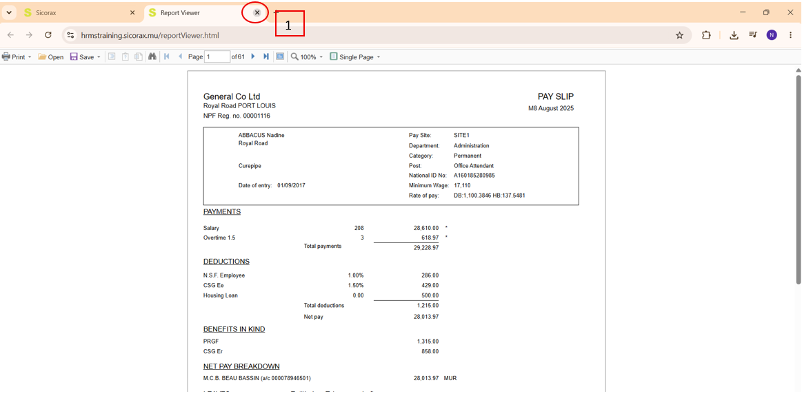The image size is (802, 398).
Task: Go to first page of the report
Action: (167, 56)
